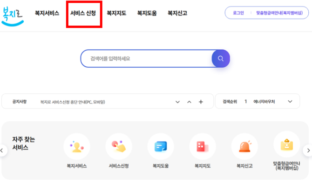Click 맞춤형급여안내 (복지멤버십) label under card icon
The height and width of the screenshot is (182, 312).
[x=287, y=166]
